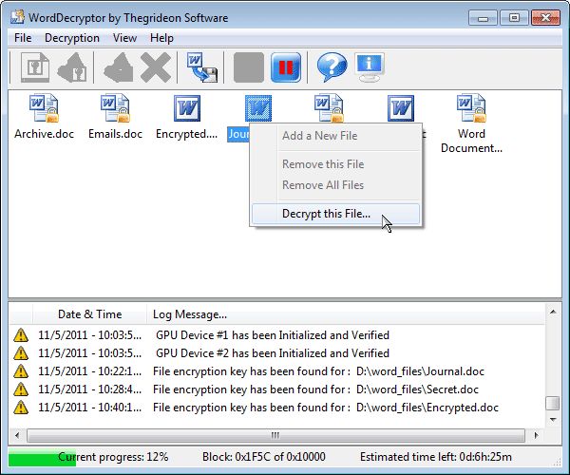Maximize the WordDecryptor window
This screenshot has width=570, height=475.
pyautogui.click(x=514, y=17)
